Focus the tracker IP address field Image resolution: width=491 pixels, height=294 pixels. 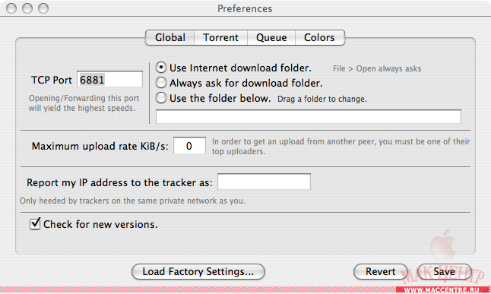tap(264, 182)
